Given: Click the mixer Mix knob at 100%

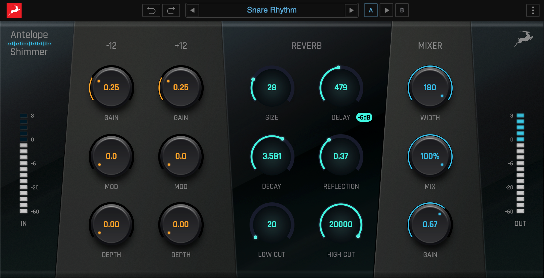Looking at the screenshot, I should [x=430, y=156].
